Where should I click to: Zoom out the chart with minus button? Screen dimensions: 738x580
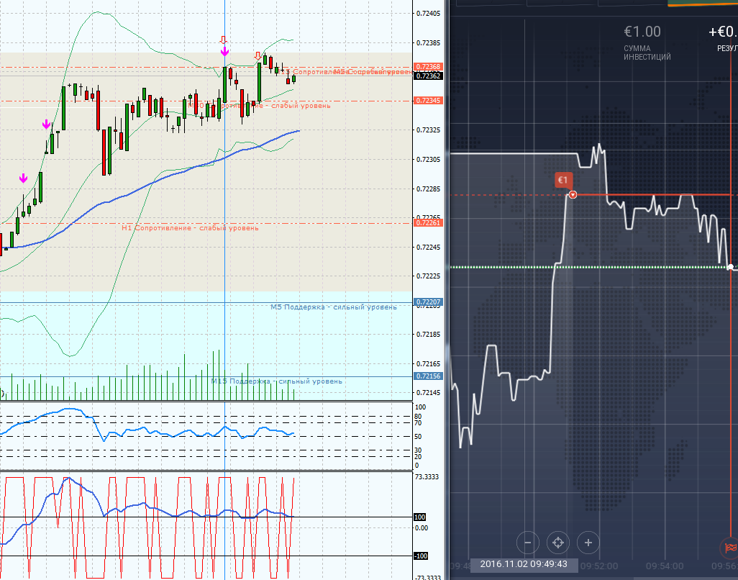(528, 543)
